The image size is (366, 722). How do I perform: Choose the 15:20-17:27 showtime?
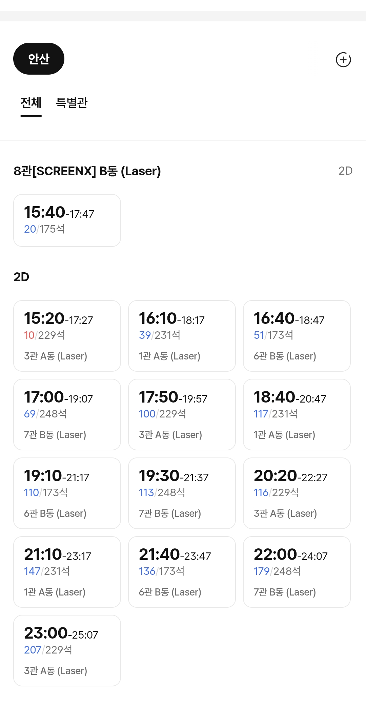67,336
